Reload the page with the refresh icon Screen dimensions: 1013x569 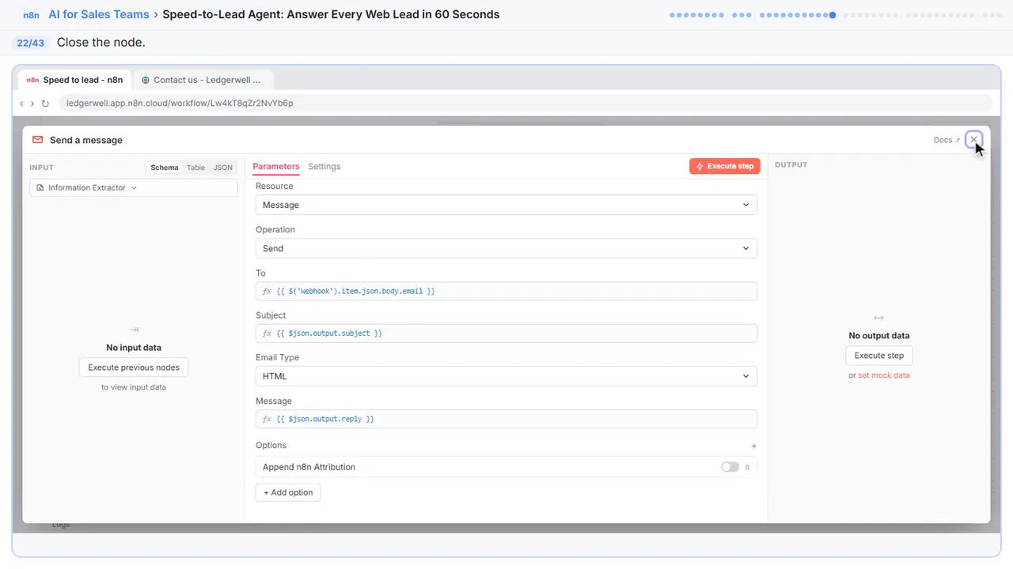click(x=45, y=104)
